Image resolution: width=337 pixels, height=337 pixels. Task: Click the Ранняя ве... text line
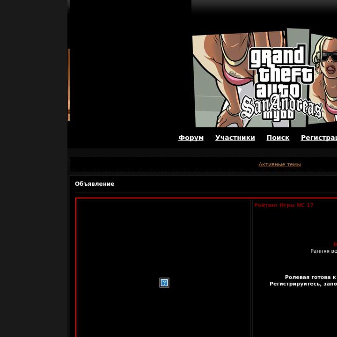(x=324, y=251)
